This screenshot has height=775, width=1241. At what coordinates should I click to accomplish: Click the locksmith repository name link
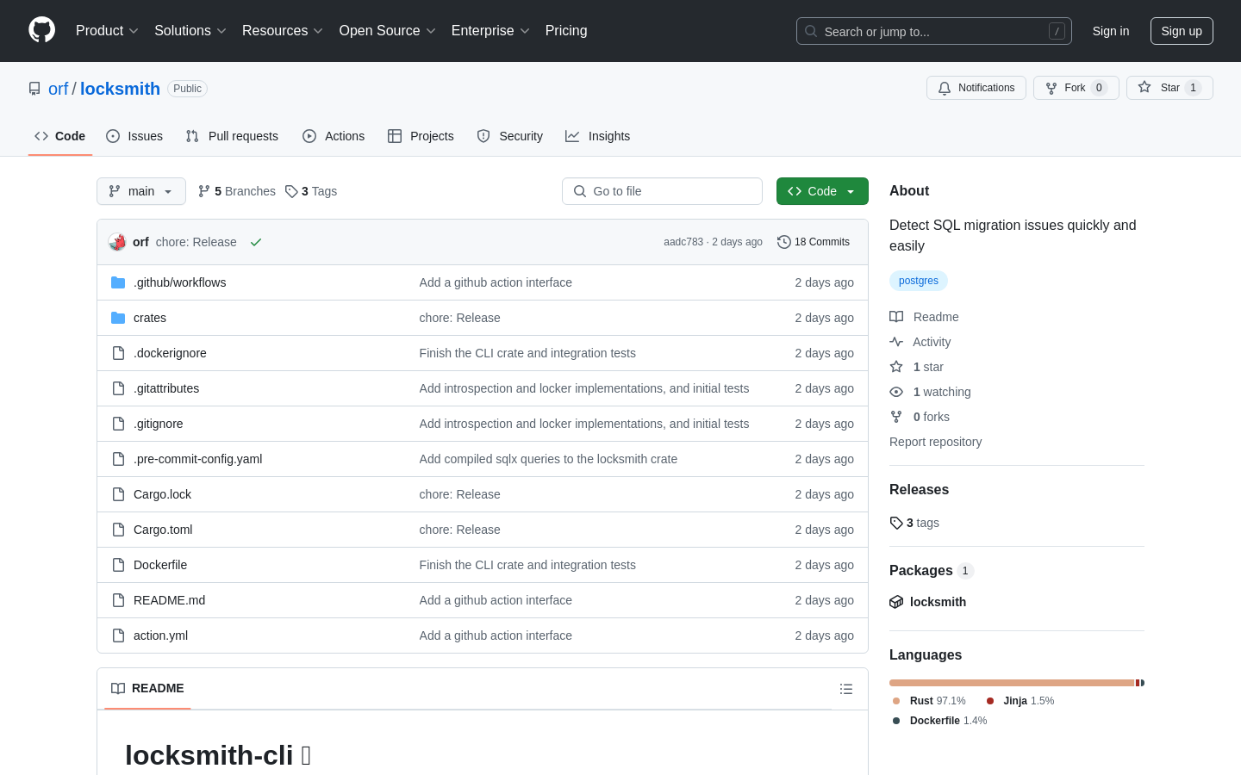pos(120,89)
